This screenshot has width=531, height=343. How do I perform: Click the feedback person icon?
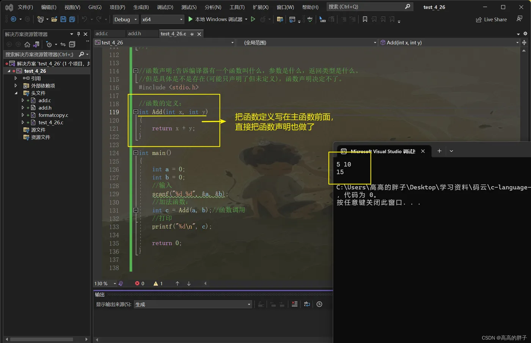[520, 19]
